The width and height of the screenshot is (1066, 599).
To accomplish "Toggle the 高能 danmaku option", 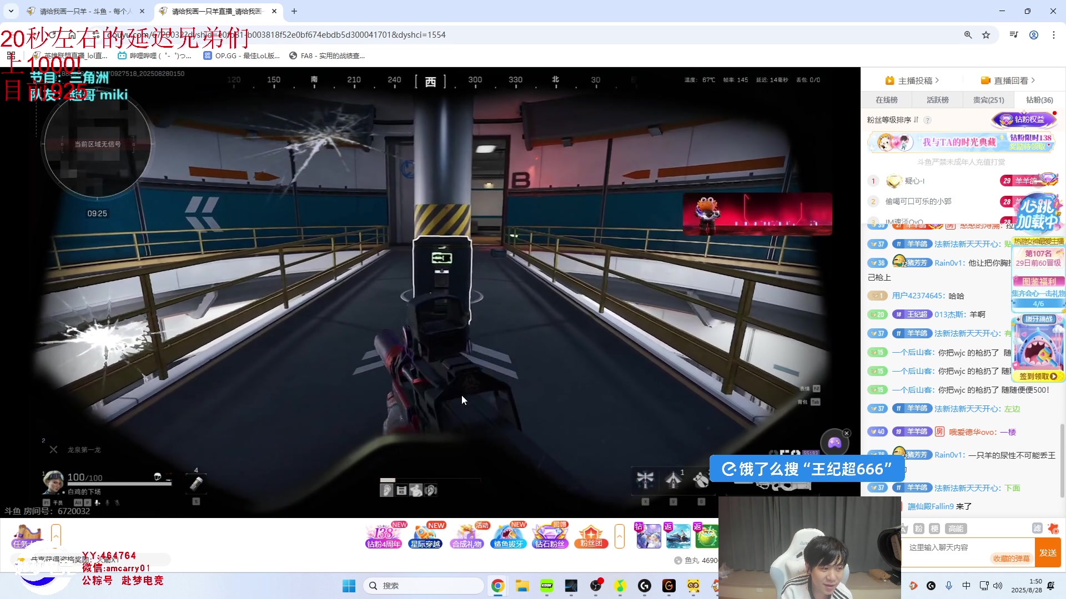I will pos(956,529).
